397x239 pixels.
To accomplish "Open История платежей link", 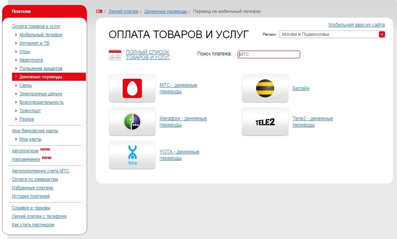I will [31, 196].
